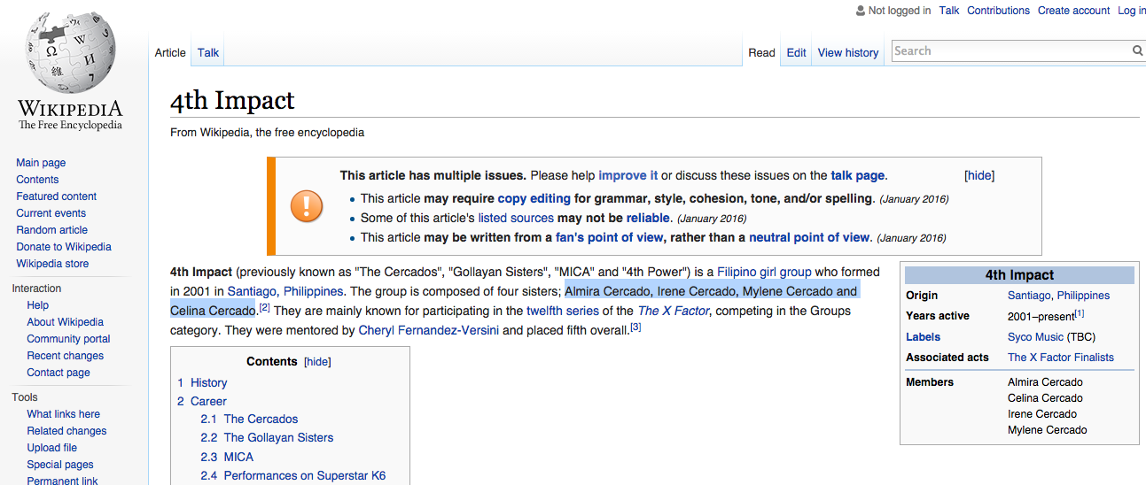Hide the Contents table
This screenshot has height=485, width=1146.
click(x=317, y=362)
